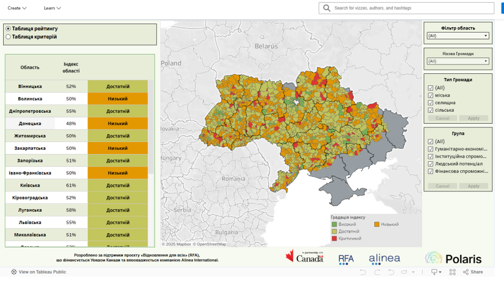Expand the Create menu

17,8
